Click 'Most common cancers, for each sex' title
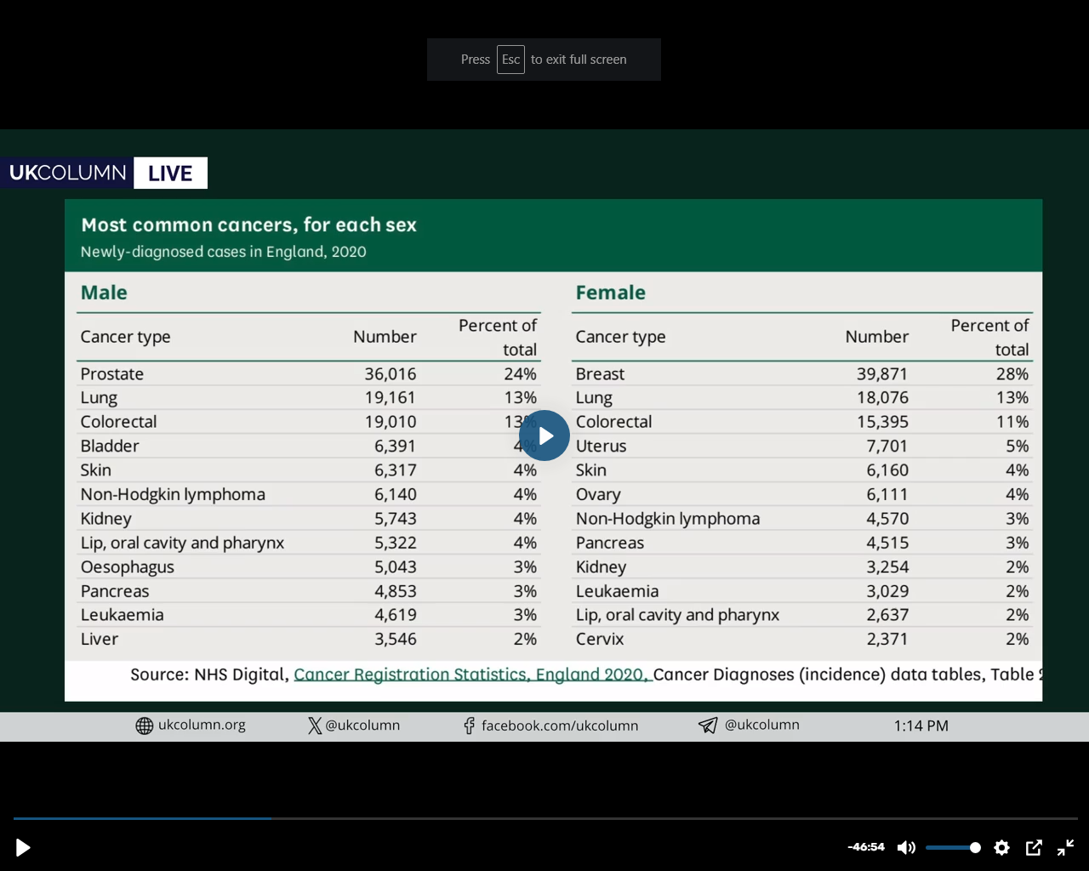 (249, 225)
